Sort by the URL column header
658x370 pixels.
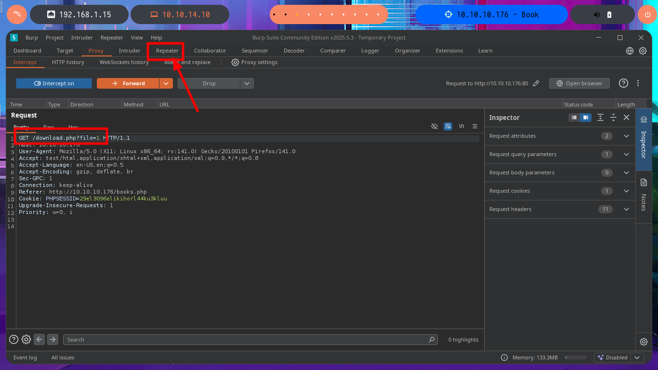point(360,105)
